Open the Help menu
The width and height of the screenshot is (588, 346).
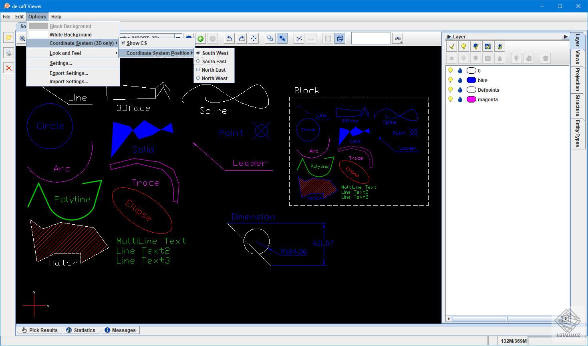(x=56, y=17)
